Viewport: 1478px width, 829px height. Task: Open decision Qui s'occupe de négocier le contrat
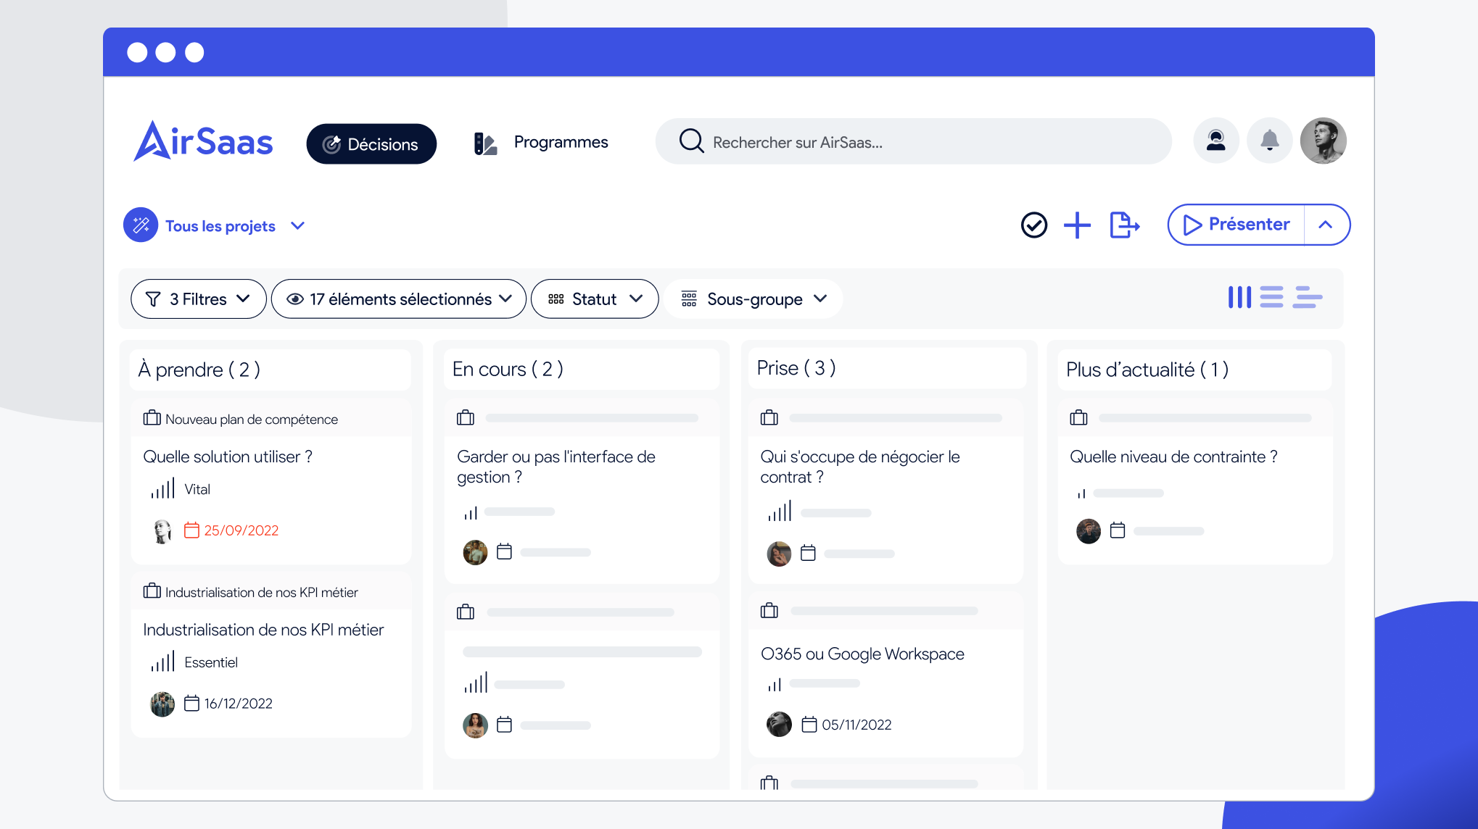tap(859, 467)
